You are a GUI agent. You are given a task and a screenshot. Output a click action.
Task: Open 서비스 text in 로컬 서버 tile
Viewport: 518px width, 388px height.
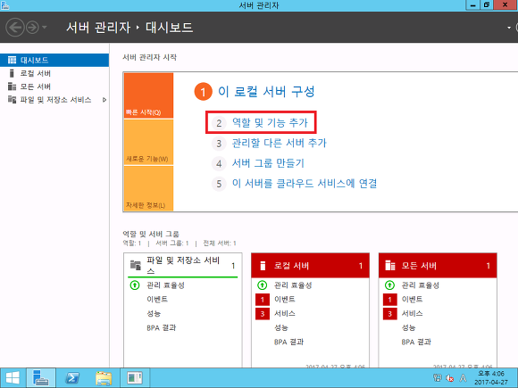285,313
